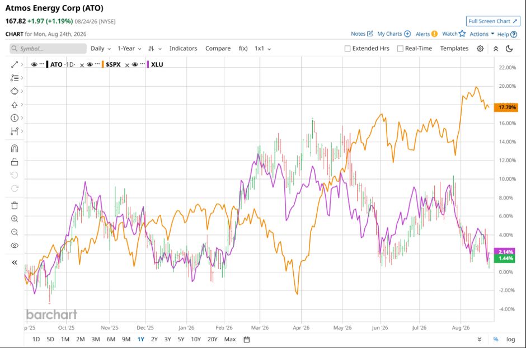Viewport: 526px width, 348px height.
Task: Select the 5Y time range
Action: (181, 339)
